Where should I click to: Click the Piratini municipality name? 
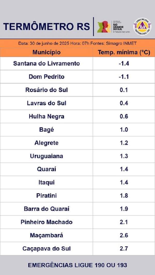point(47,196)
